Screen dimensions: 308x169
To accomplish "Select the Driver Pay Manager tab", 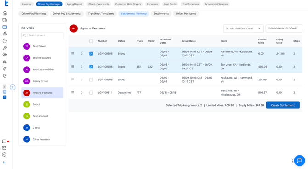I will pyautogui.click(x=49, y=4).
